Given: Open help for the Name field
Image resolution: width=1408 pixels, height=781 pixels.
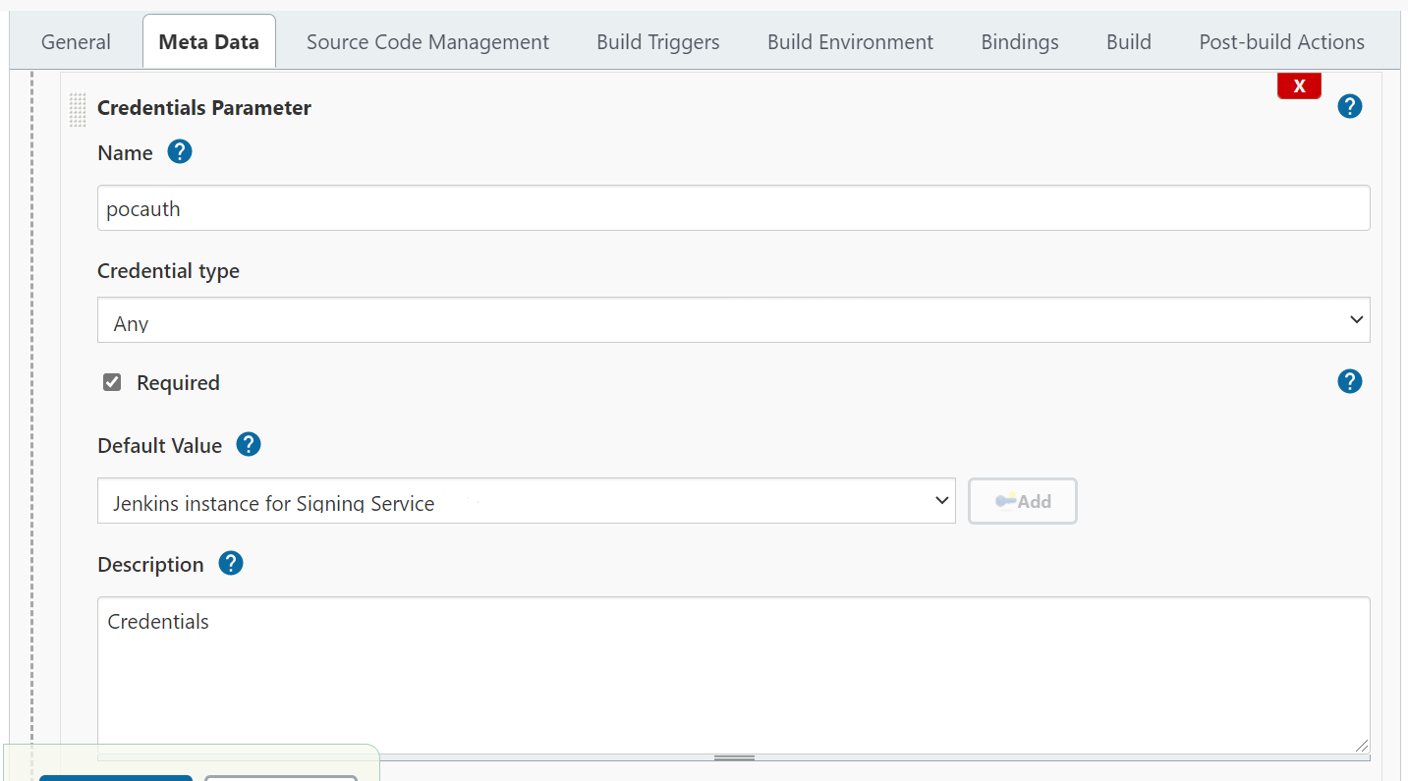Looking at the screenshot, I should tap(180, 152).
